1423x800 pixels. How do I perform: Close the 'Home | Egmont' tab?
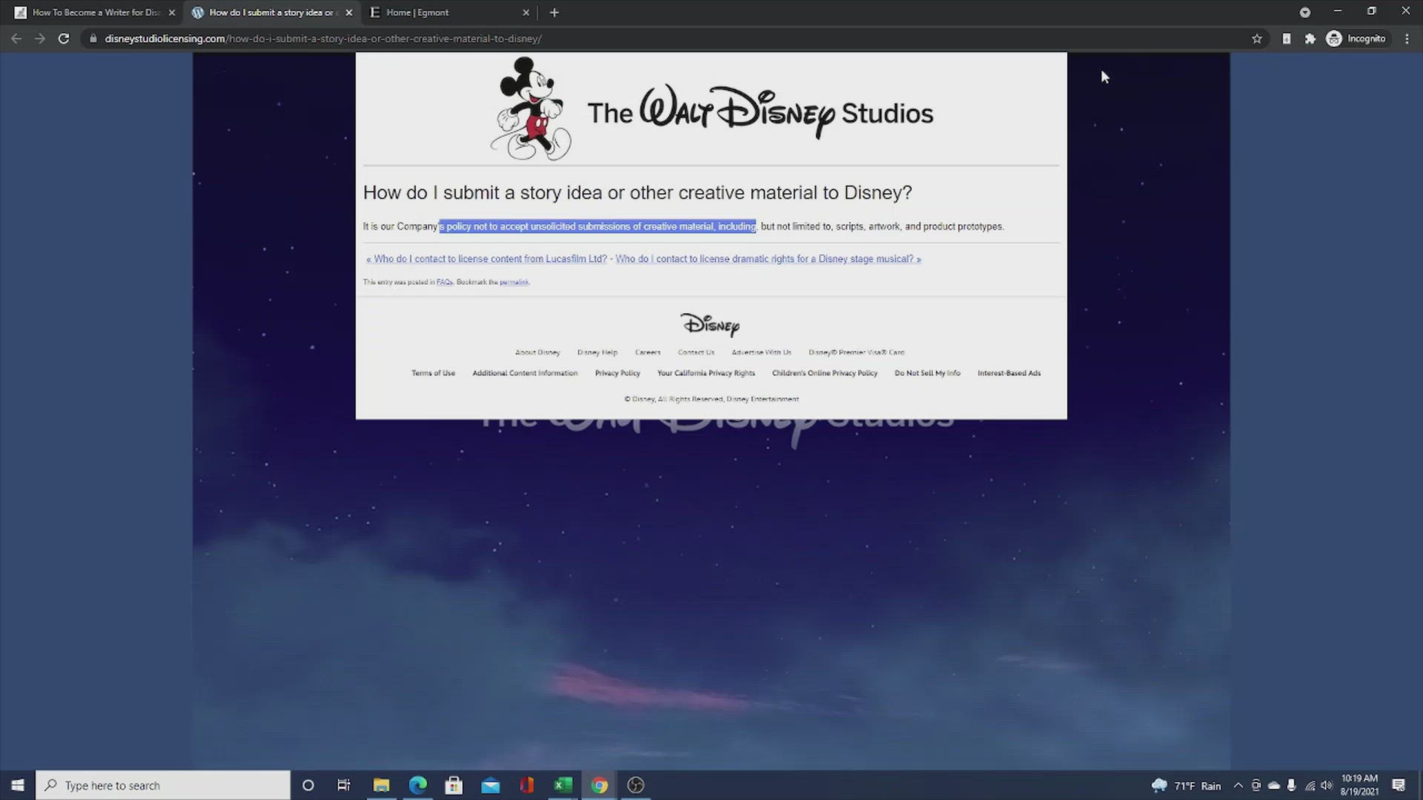(526, 13)
